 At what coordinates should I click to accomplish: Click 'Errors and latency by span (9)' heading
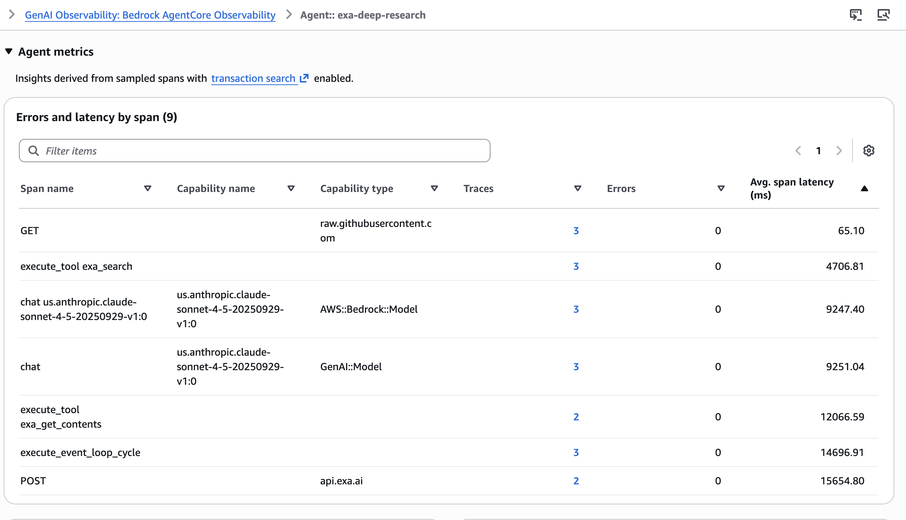97,117
